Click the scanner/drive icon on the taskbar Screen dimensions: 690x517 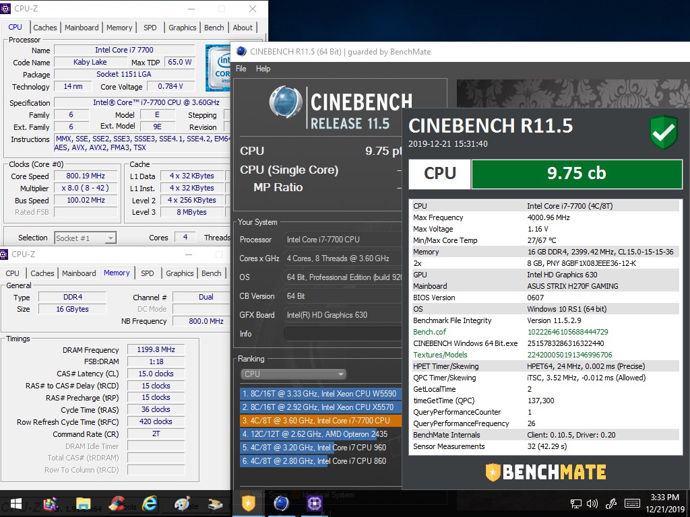(215, 504)
